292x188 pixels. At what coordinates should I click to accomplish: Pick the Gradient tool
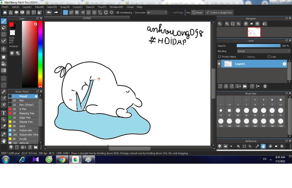3,71
